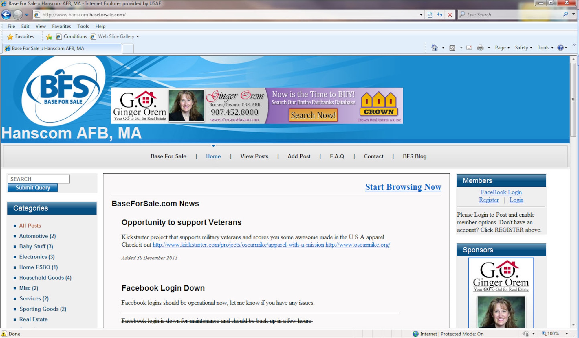Viewport: 579px width, 338px height.
Task: Select the Electronics (3) category
Action: 37,257
